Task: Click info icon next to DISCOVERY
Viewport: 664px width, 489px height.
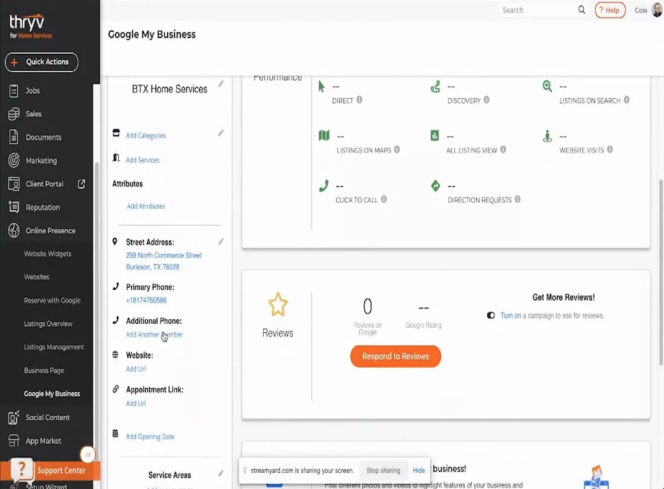Action: point(486,100)
